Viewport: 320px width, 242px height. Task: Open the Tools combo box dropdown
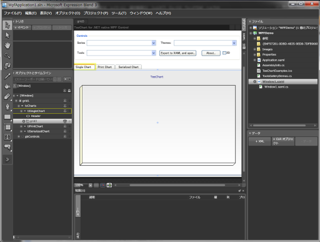pyautogui.click(x=154, y=53)
